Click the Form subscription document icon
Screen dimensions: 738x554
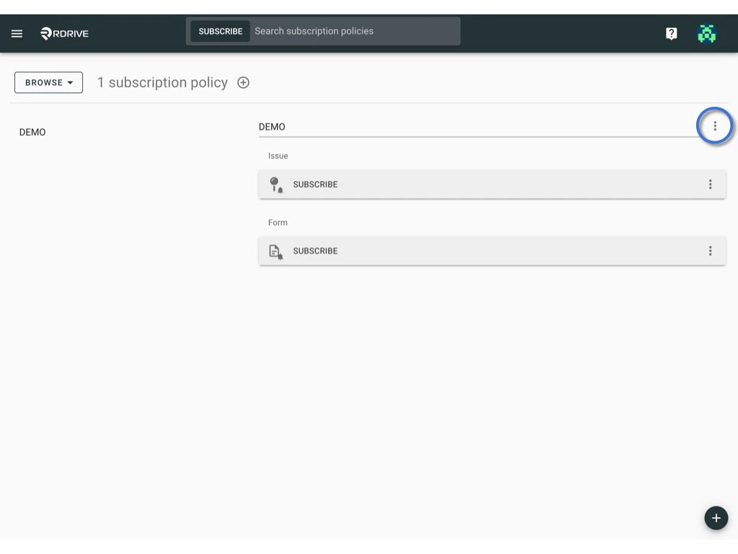click(275, 250)
